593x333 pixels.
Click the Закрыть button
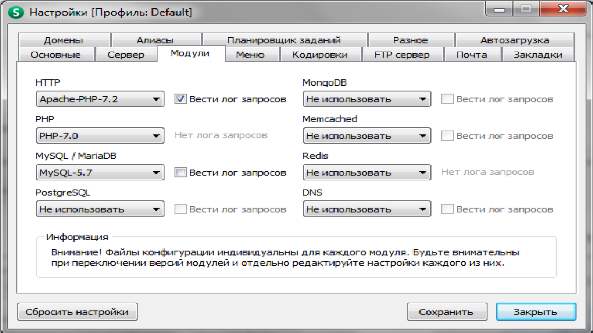535,312
